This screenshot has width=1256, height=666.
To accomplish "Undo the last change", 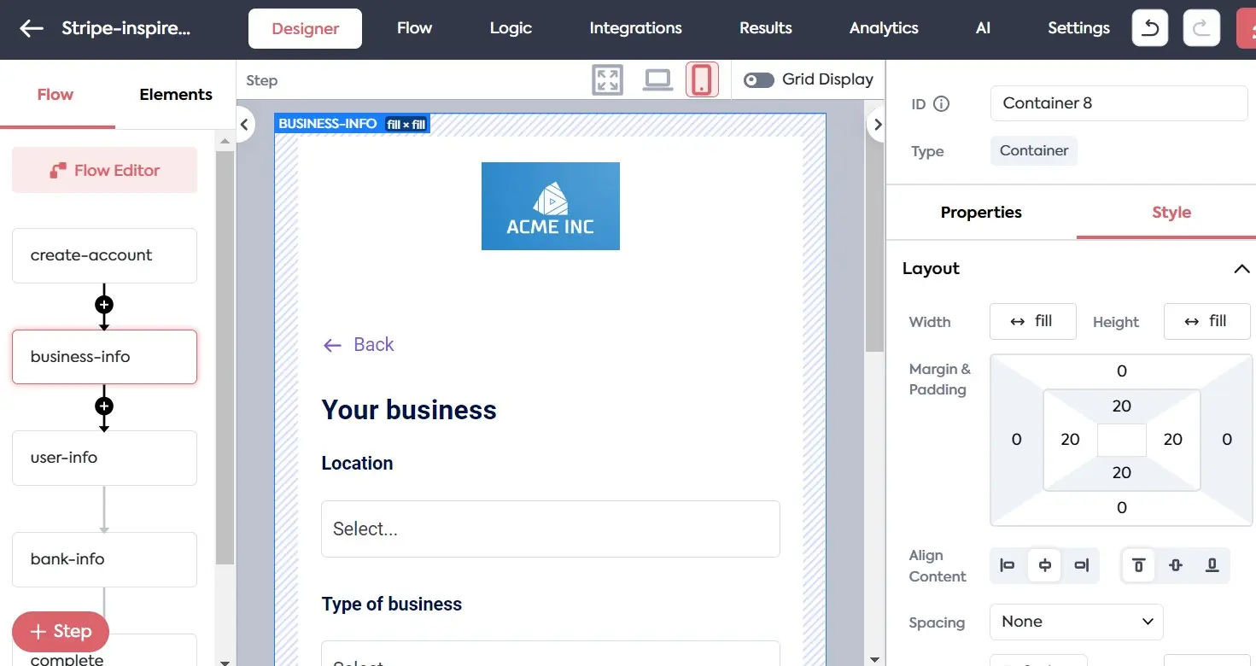I will click(x=1149, y=26).
